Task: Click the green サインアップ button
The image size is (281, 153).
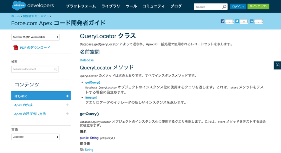Action: pos(258,6)
